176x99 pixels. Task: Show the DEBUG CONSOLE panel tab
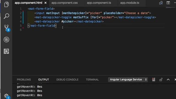pyautogui.click(x=67, y=79)
